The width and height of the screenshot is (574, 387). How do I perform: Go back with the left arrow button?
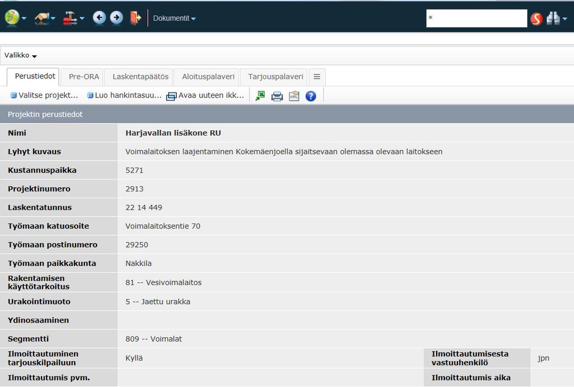[99, 17]
